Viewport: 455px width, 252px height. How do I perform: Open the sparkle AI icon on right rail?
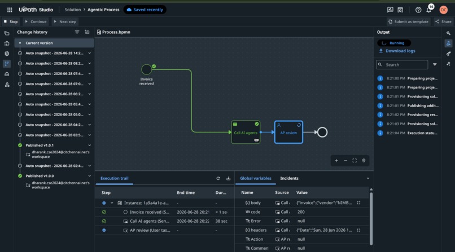(x=448, y=64)
